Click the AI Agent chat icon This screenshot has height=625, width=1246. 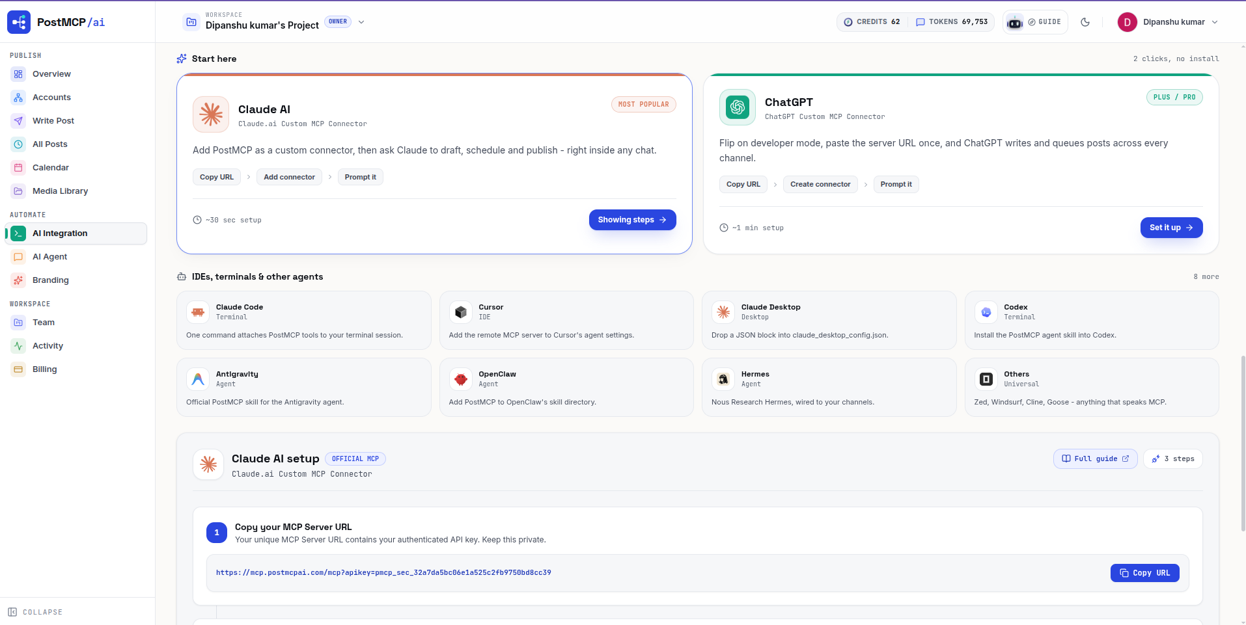point(18,257)
